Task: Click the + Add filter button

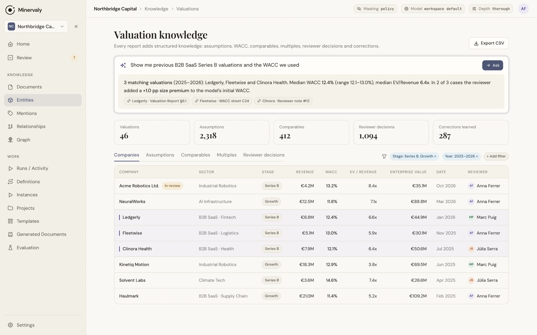Action: [496, 157]
